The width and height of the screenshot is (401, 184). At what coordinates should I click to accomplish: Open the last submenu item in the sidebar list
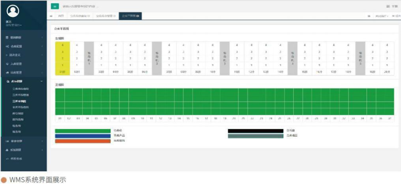coord(17,131)
